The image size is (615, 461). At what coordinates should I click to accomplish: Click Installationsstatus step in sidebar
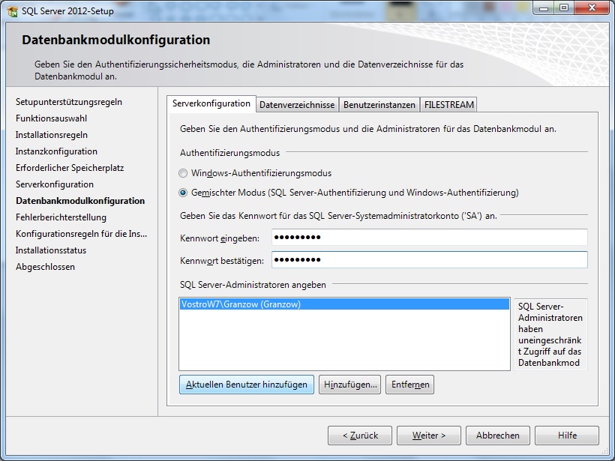[x=51, y=250]
